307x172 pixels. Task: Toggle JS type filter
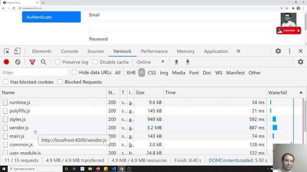click(142, 73)
